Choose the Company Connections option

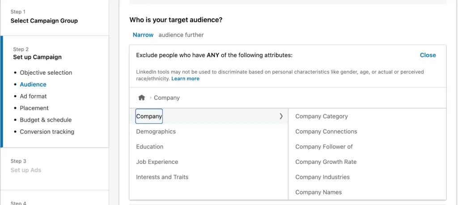coord(326,131)
